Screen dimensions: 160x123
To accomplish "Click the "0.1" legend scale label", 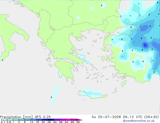I will pyautogui.click(x=3, y=122).
